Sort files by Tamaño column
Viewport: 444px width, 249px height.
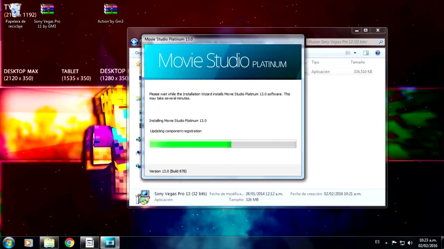(358, 62)
